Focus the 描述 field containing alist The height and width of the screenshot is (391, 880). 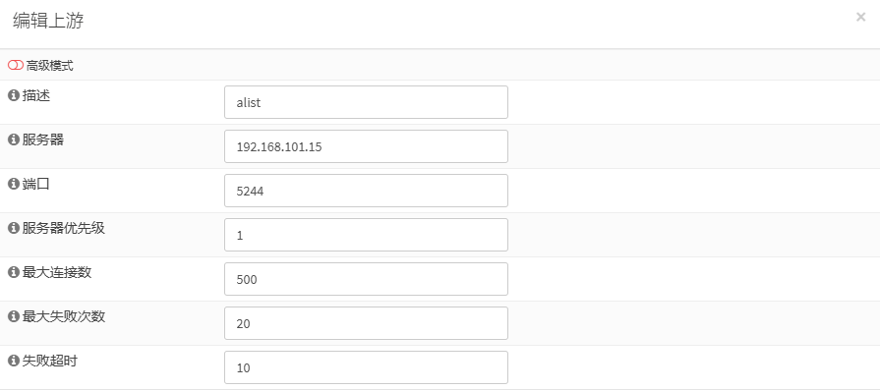(x=366, y=102)
